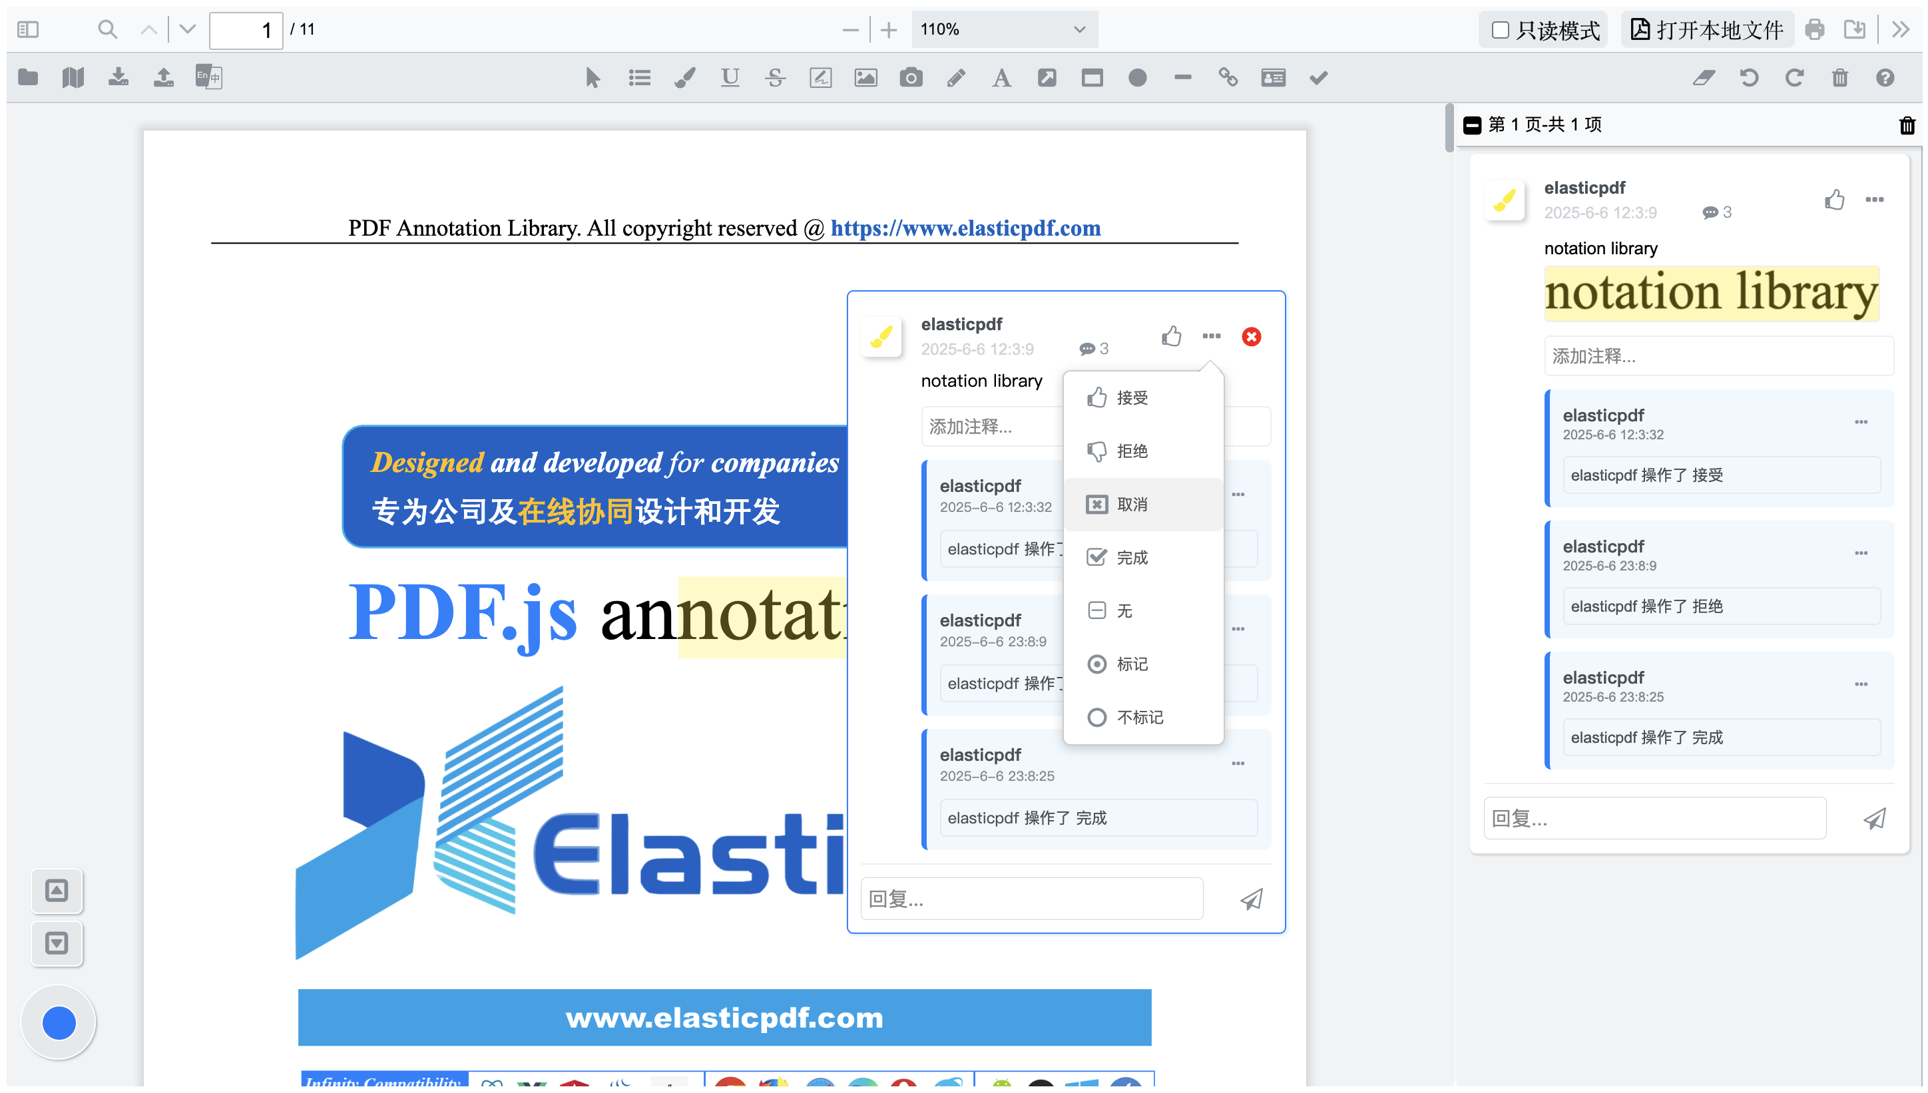Select the underline annotation tool
Image resolution: width=1928 pixels, height=1093 pixels.
click(x=730, y=77)
